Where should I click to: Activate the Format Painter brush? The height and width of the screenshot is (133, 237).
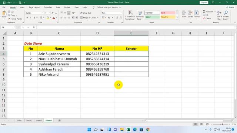[9, 19]
